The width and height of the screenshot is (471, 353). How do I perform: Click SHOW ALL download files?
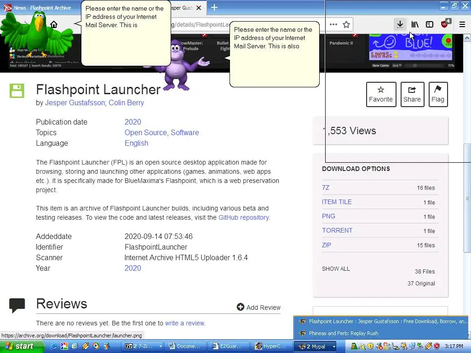click(x=336, y=268)
